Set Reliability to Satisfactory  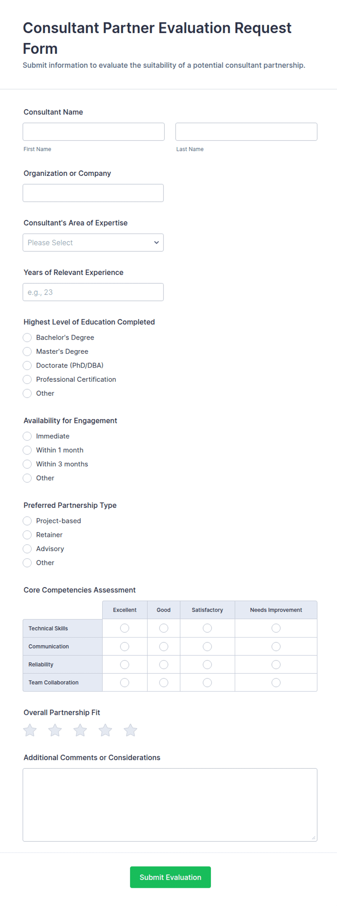207,664
